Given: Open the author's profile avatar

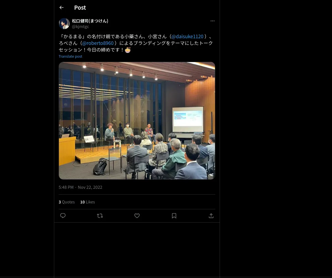Looking at the screenshot, I should [x=64, y=24].
